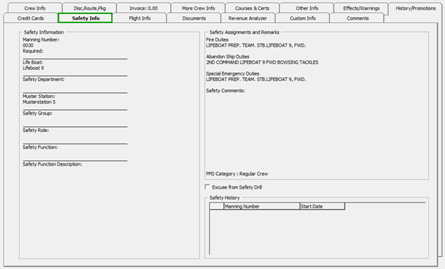Switch to Effects/Warnings tab
This screenshot has width=445, height=269.
(x=361, y=8)
